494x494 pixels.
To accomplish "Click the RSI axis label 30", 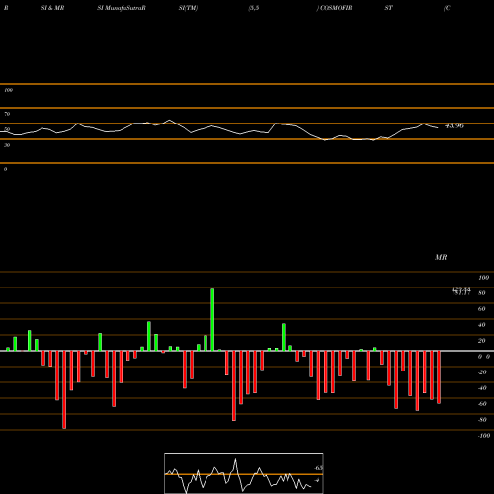I will 7,145.
